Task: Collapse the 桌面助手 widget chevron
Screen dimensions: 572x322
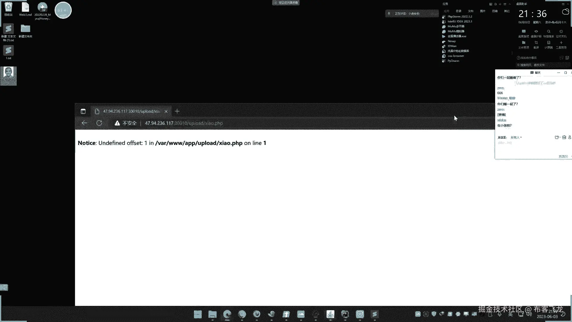Action: click(x=568, y=4)
